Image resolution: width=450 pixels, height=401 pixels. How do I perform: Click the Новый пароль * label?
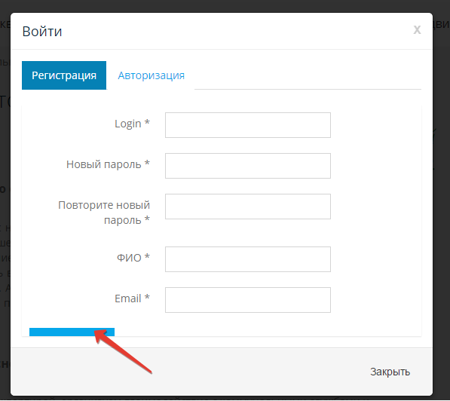(109, 164)
